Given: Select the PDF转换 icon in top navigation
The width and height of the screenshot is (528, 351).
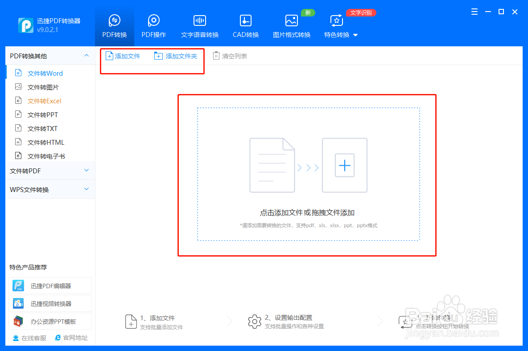Looking at the screenshot, I should coord(115,24).
